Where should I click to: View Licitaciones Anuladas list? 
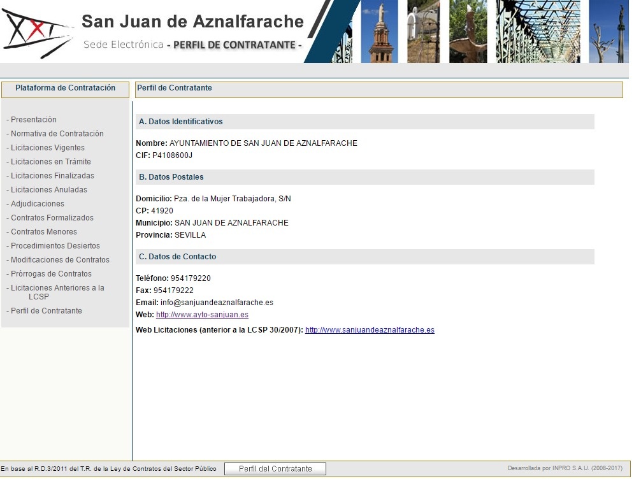pos(49,190)
